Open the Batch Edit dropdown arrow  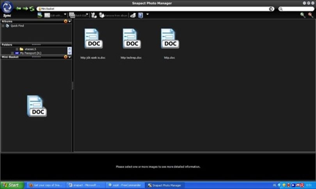coord(87,14)
